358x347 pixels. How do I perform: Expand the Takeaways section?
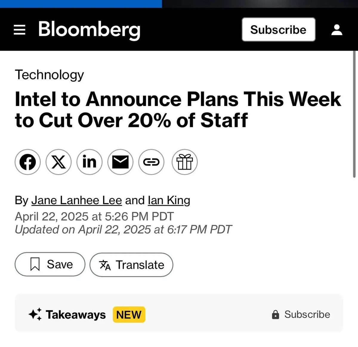coord(75,315)
